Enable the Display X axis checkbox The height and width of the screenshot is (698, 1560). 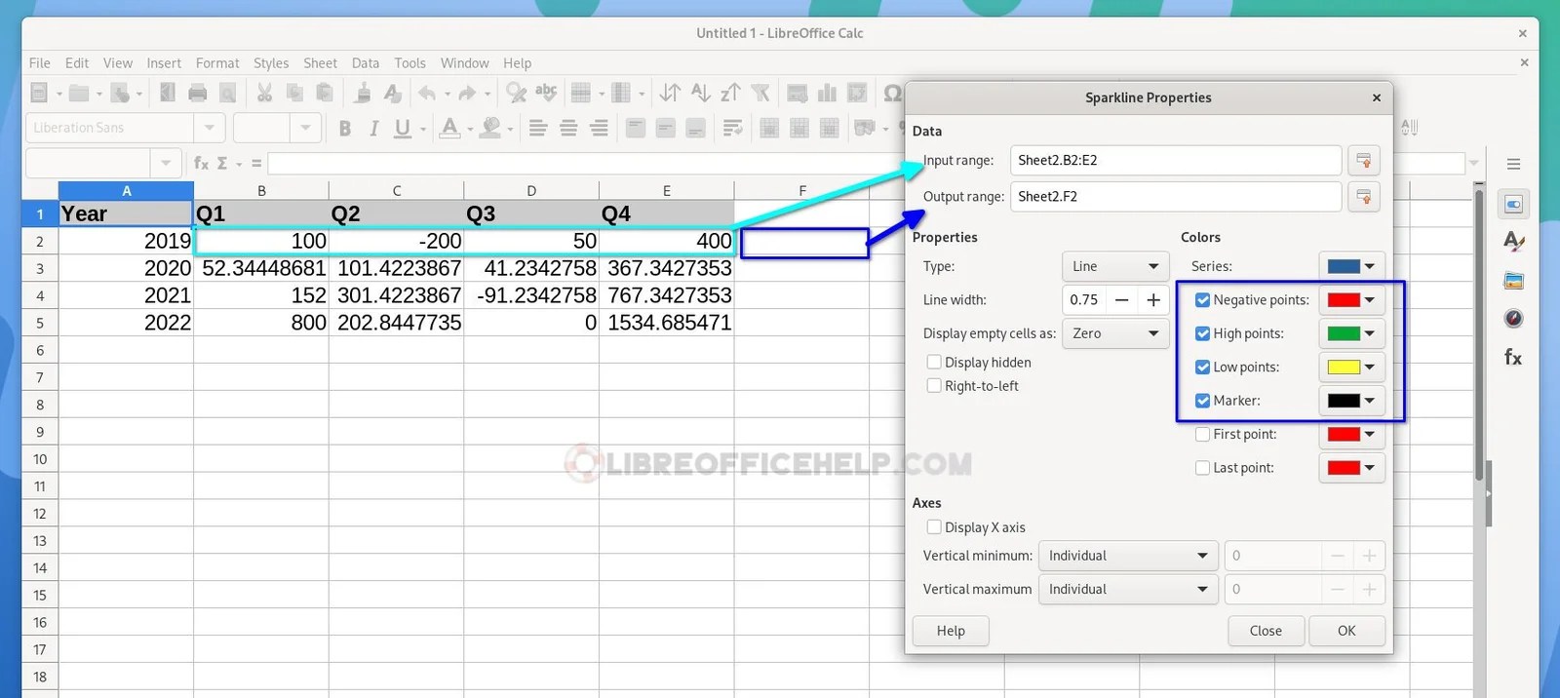click(934, 527)
